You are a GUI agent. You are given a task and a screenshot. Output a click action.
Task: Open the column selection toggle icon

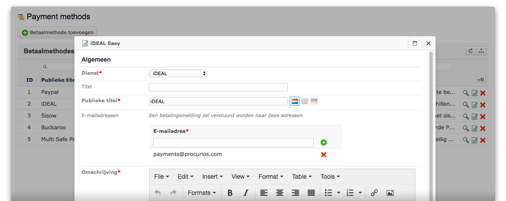pyautogui.click(x=481, y=80)
